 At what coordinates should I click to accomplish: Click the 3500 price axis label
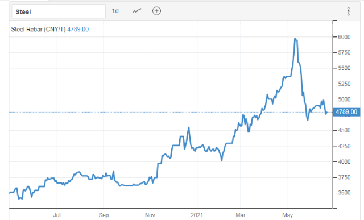[344, 193]
